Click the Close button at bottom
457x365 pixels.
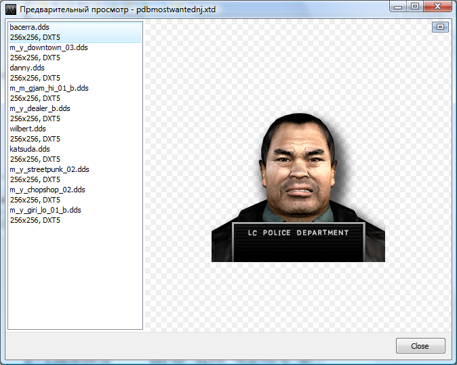tap(420, 346)
